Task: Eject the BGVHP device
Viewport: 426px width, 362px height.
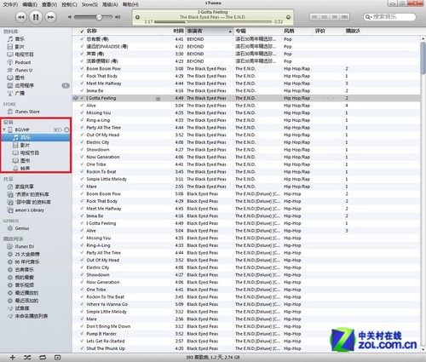Action: point(66,129)
